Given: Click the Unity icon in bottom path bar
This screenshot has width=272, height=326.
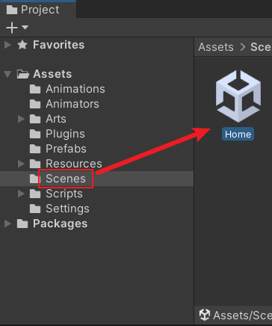Looking at the screenshot, I should pos(205,315).
